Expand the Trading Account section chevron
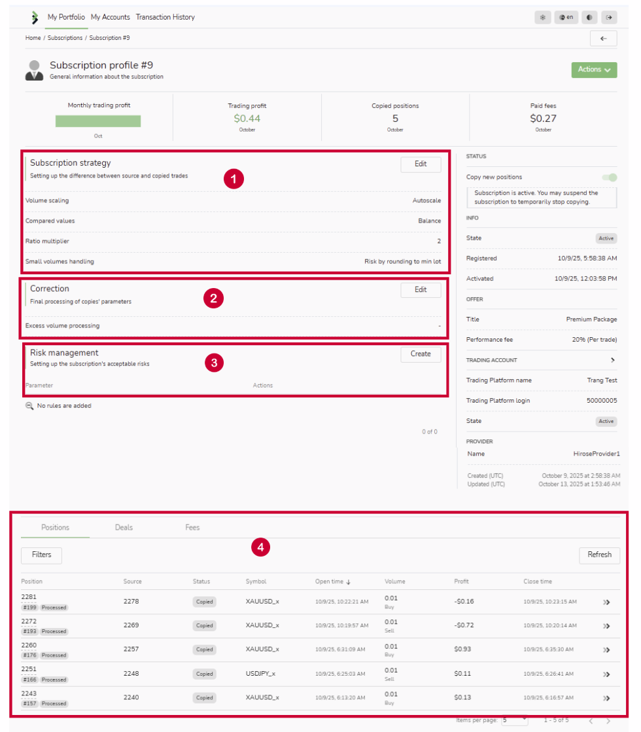The height and width of the screenshot is (732, 641). [x=613, y=360]
